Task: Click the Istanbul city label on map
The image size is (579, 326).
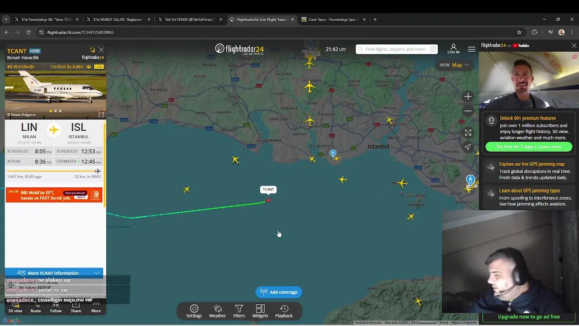Action: coord(378,147)
